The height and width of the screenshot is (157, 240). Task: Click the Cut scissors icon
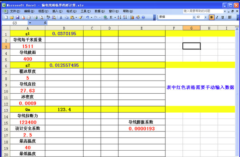pyautogui.click(x=61, y=17)
